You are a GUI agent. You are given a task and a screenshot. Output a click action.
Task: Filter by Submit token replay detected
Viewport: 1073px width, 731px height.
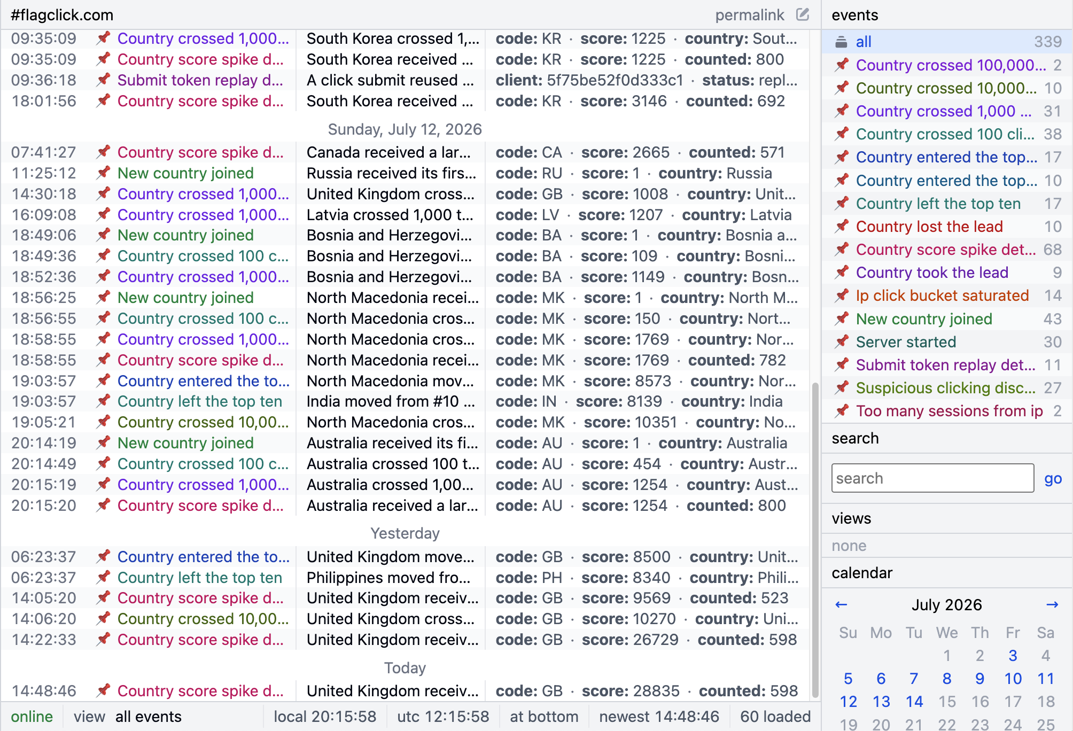[x=946, y=365]
